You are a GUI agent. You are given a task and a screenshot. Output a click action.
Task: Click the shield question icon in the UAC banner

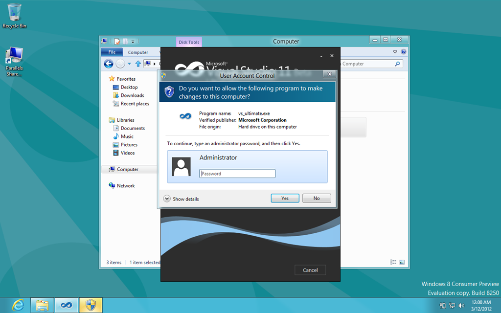click(x=169, y=92)
